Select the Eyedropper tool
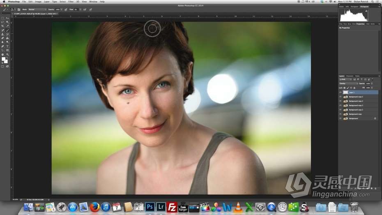This screenshot has height=215, width=382. (7, 26)
